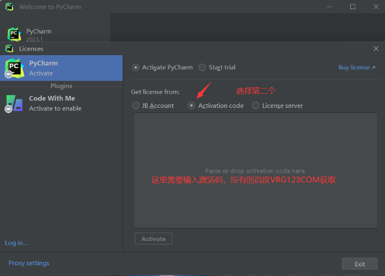Click inside the activation code text area

click(256, 171)
